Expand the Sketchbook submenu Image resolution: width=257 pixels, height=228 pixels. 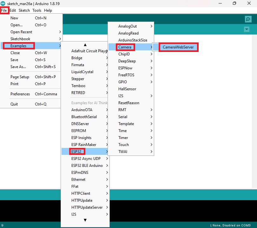[x=31, y=39]
